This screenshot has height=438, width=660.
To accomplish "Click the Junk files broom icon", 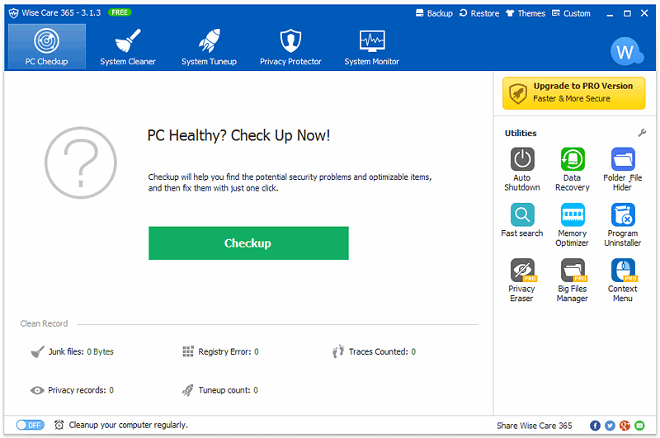I will pyautogui.click(x=38, y=351).
